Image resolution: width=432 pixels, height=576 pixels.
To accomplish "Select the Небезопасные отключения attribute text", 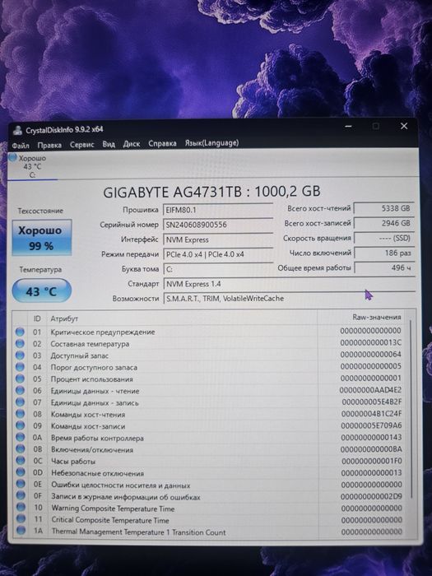I will tap(97, 473).
